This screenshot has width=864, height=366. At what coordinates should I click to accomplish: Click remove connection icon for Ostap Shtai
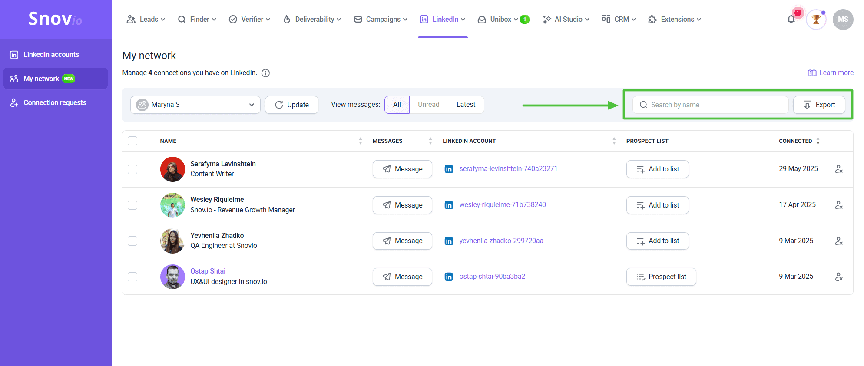(839, 277)
